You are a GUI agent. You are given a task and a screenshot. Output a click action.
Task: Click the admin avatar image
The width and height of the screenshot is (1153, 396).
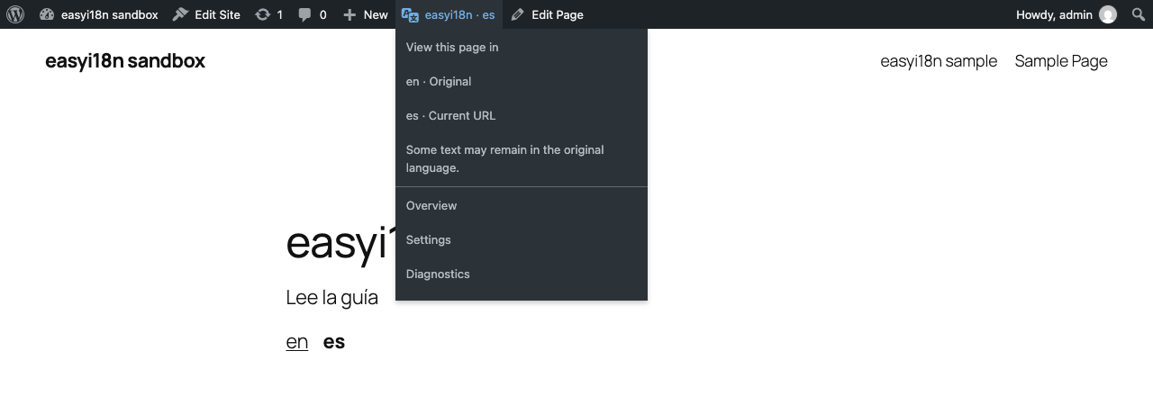[1108, 14]
